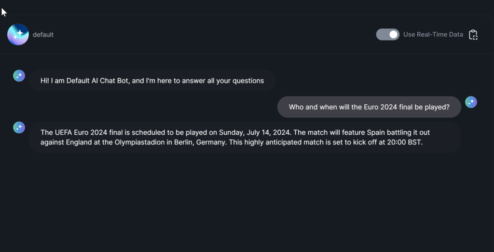This screenshot has width=494, height=252.
Task: Click the bot avatar beside the Euro 2024 answer
Action: (19, 127)
